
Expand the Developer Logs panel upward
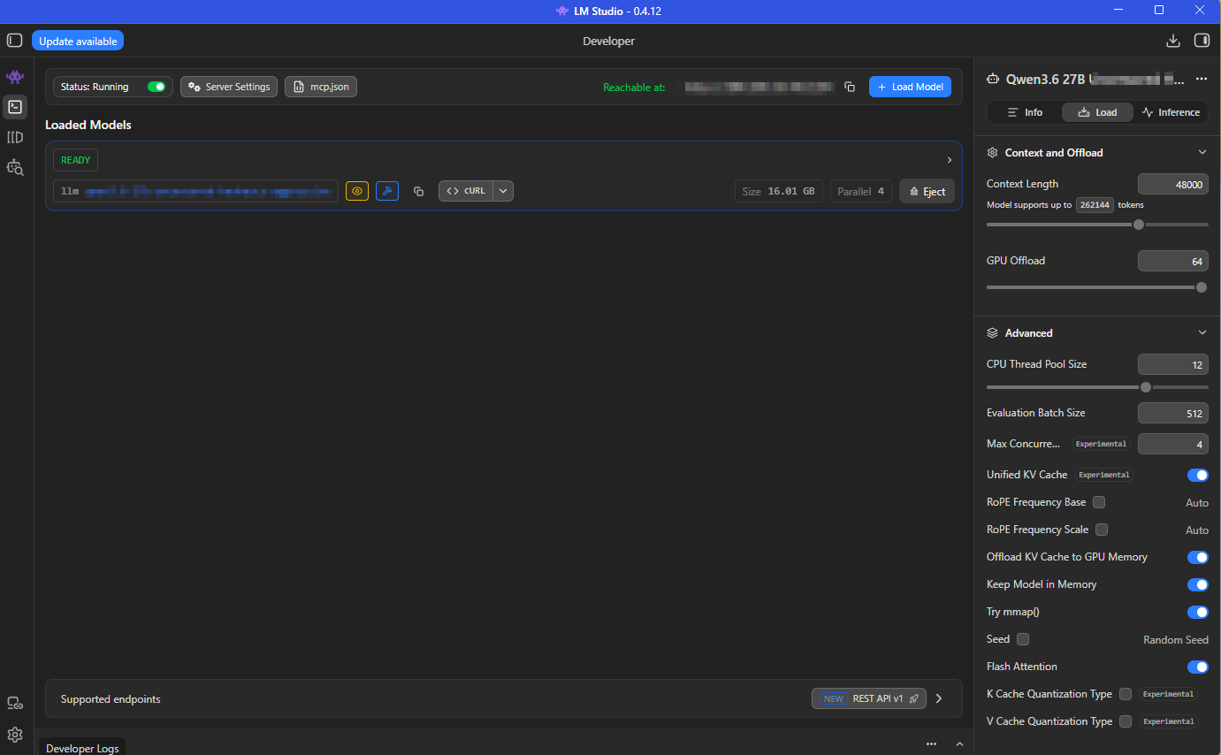coord(959,744)
